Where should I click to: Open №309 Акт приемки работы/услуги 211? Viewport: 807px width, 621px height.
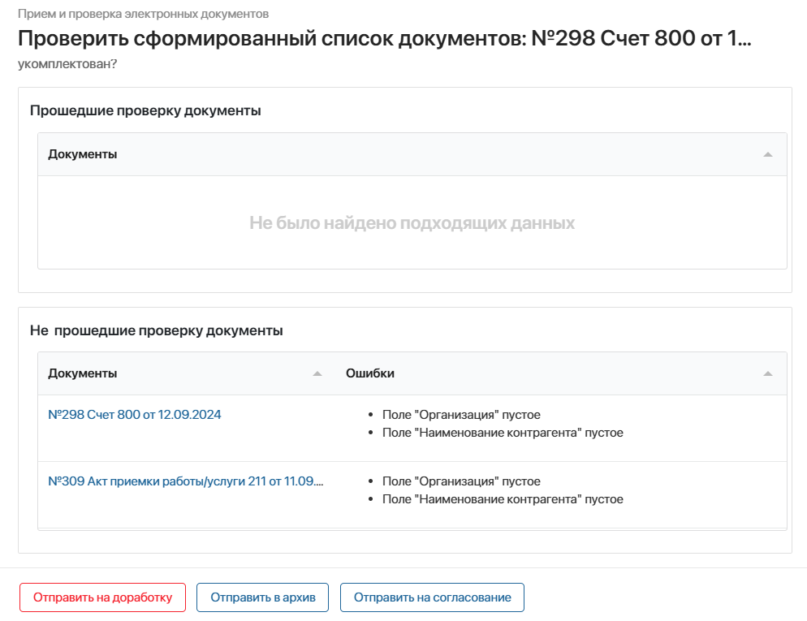[187, 481]
